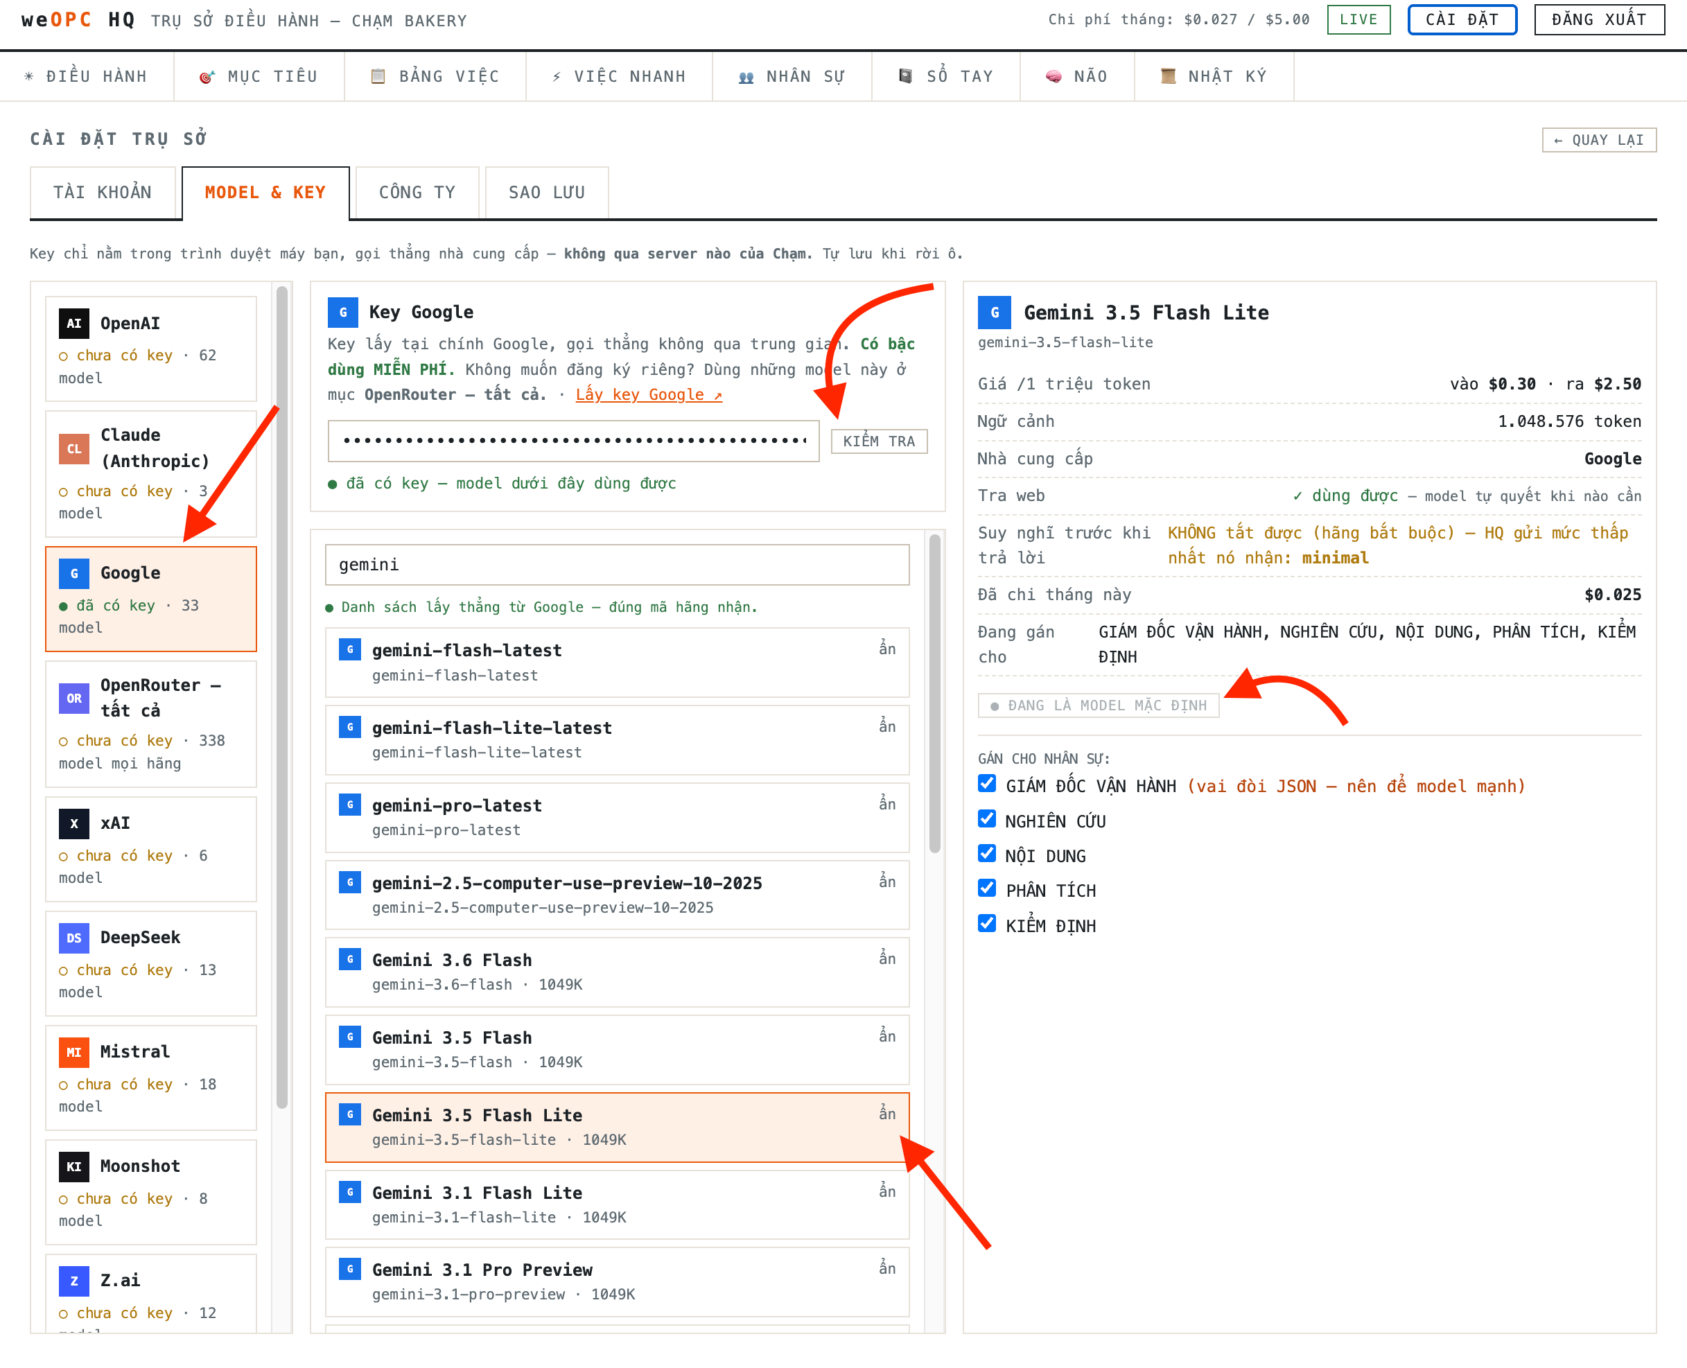Open the Lấy key Google link
Image resolution: width=1687 pixels, height=1368 pixels.
pos(649,395)
